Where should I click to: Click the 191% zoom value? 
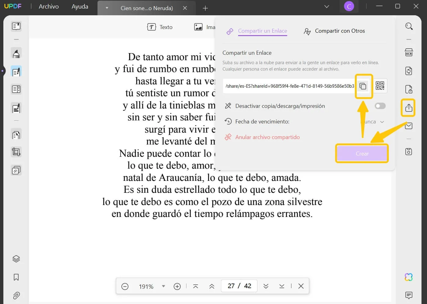[146, 287]
